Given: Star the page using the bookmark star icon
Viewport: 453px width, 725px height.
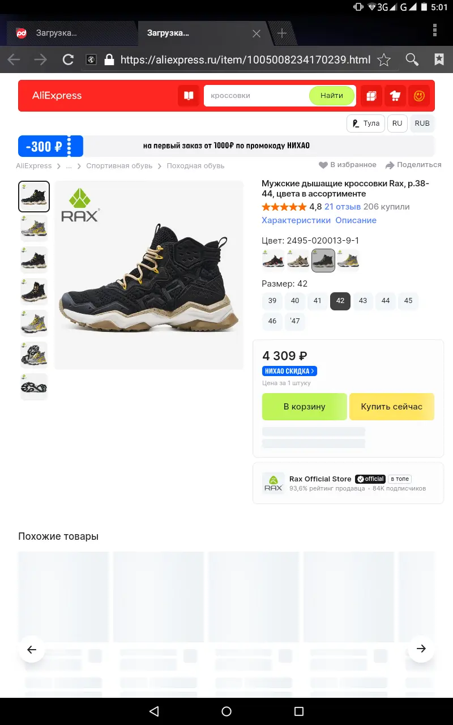Looking at the screenshot, I should click(384, 59).
